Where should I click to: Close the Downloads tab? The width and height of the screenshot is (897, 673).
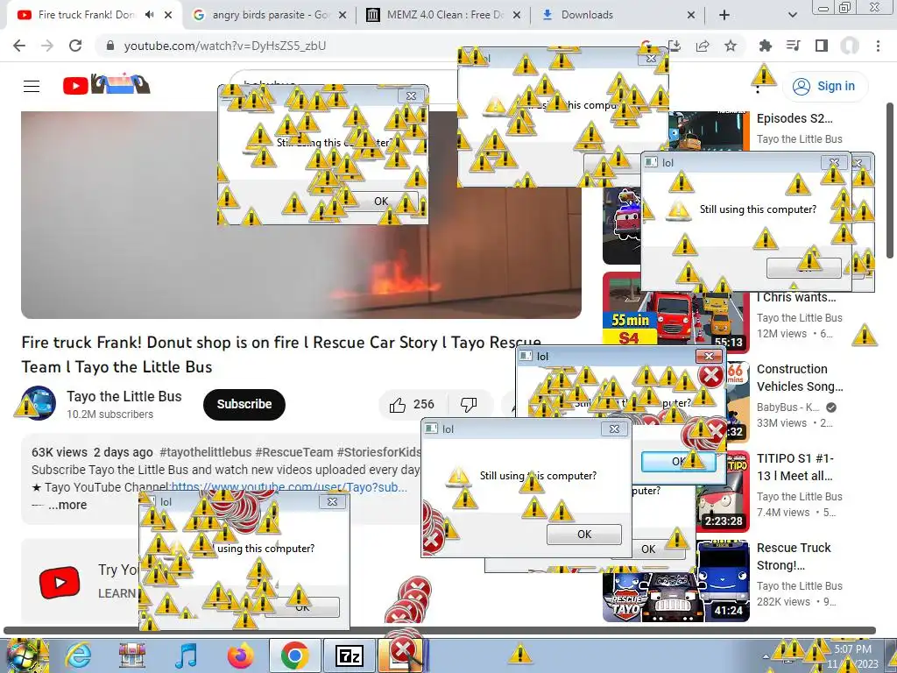pyautogui.click(x=691, y=15)
